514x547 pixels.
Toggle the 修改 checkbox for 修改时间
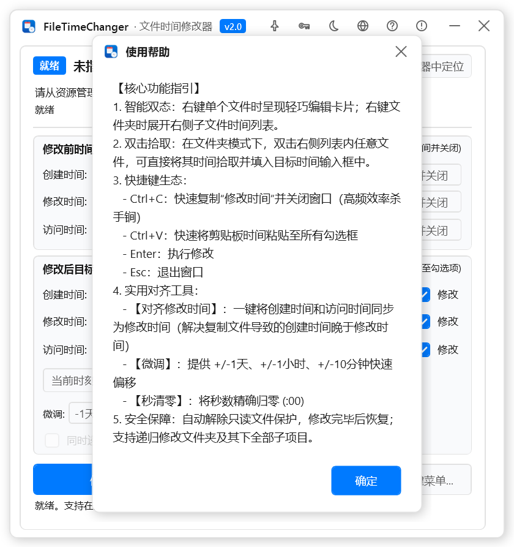(x=426, y=322)
